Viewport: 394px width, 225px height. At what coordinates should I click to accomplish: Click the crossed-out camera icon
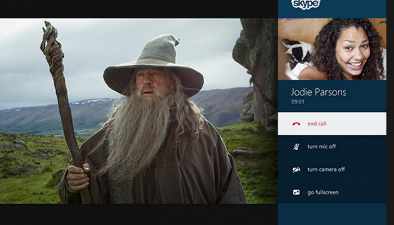point(296,169)
